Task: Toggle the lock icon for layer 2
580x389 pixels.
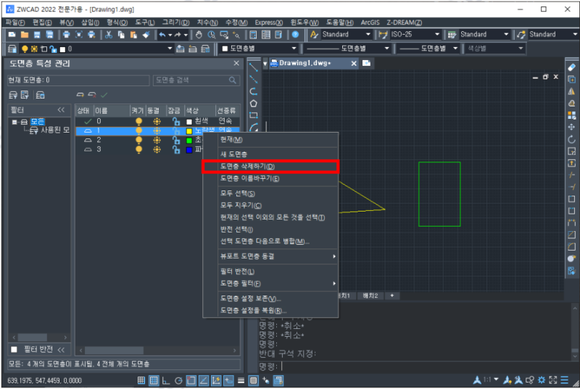Action: coord(176,140)
